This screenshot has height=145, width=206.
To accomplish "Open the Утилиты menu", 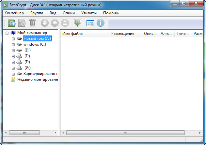I will 89,13.
